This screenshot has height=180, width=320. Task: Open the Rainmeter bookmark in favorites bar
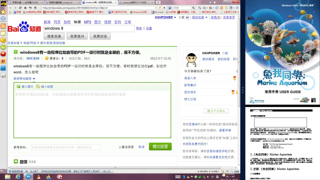[x=157, y=12]
